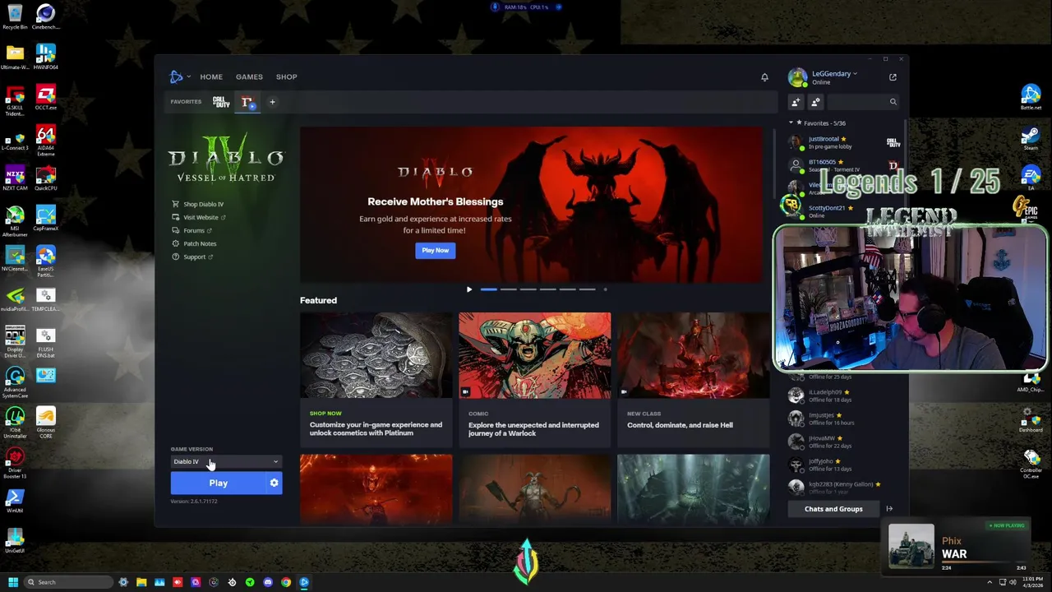
Task: Open the Game Version dropdown
Action: pos(226,461)
